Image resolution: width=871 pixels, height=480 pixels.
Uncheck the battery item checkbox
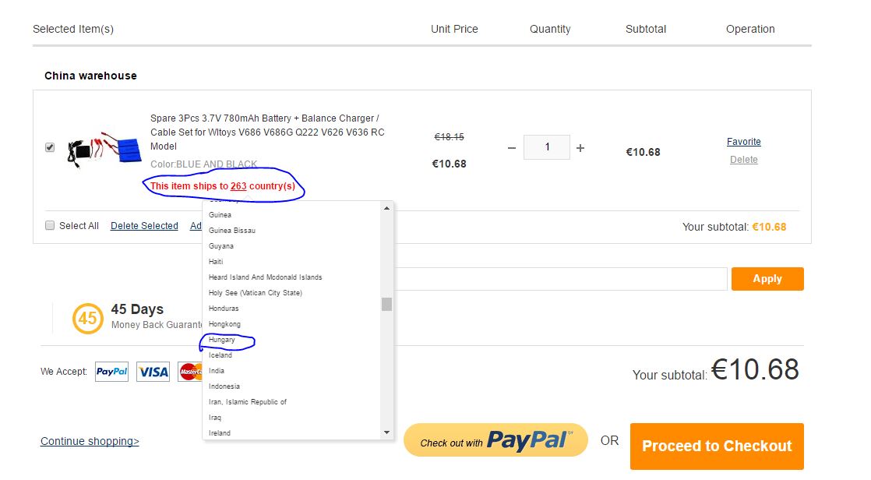click(x=50, y=147)
